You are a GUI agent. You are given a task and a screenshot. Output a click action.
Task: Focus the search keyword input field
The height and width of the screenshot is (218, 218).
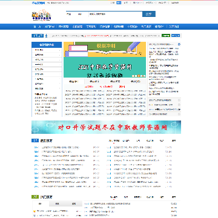115,14
